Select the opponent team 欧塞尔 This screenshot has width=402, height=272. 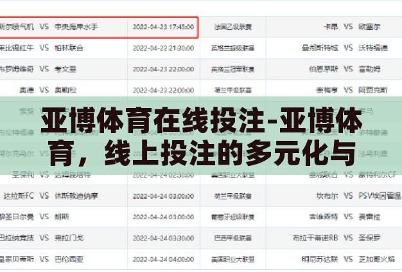(369, 27)
